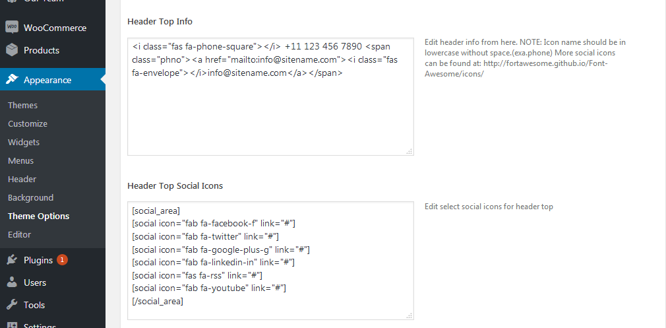Open the Menus submenu item
Viewport: 666px width, 328px height.
[x=21, y=160]
